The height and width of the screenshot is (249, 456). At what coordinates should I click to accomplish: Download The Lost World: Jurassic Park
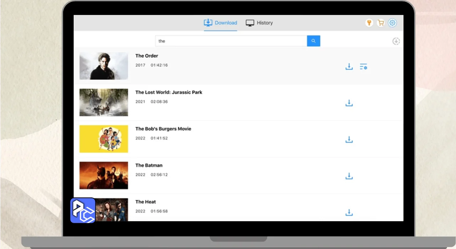click(349, 103)
